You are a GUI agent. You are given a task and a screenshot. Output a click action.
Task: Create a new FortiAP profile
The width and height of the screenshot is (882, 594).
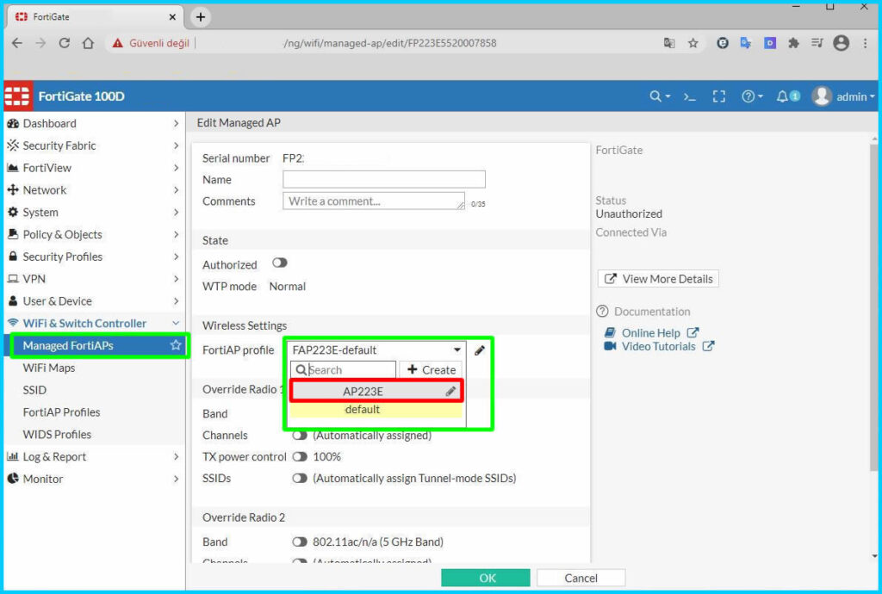[x=431, y=370]
